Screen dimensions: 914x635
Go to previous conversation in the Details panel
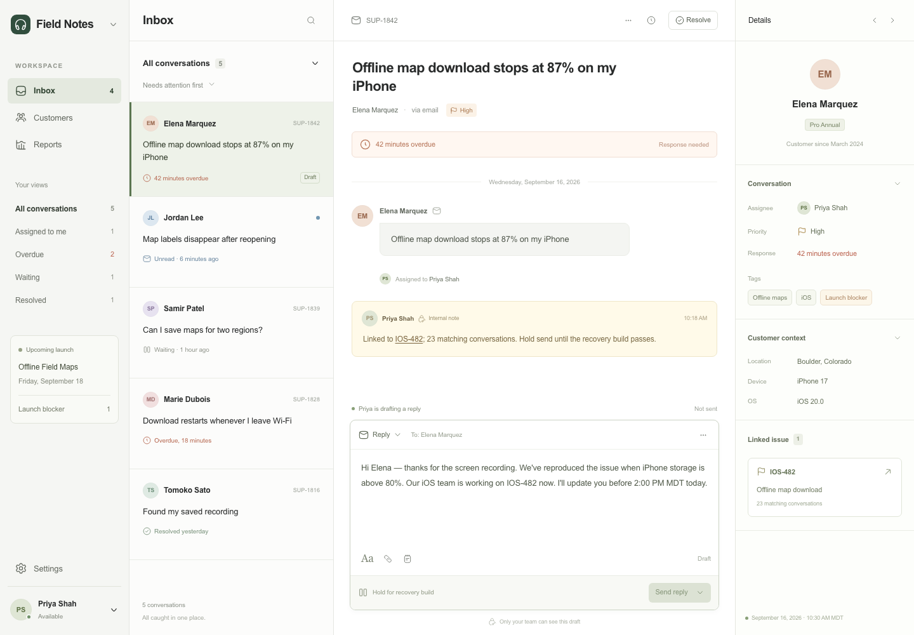tap(875, 20)
